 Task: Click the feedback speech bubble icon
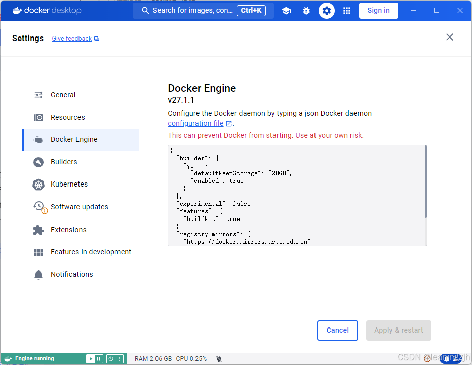[x=97, y=39]
